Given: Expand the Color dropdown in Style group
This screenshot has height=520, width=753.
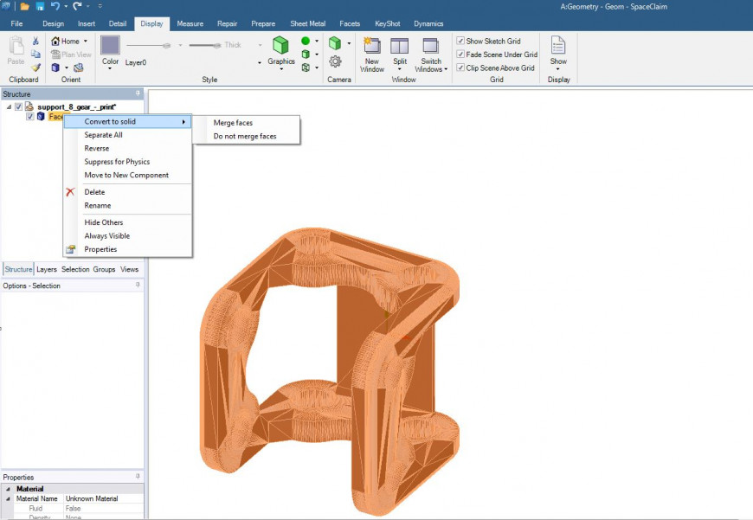Looking at the screenshot, I should [x=110, y=68].
